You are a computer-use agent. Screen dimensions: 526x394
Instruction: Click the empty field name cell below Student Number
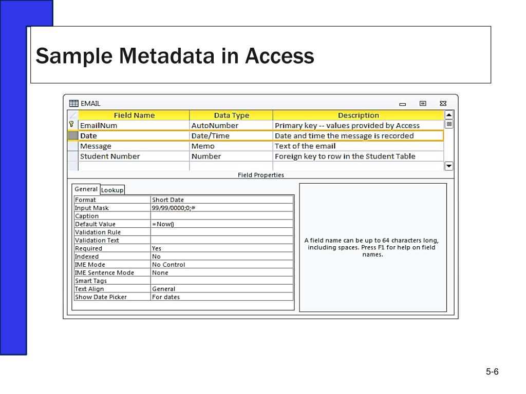pyautogui.click(x=134, y=166)
